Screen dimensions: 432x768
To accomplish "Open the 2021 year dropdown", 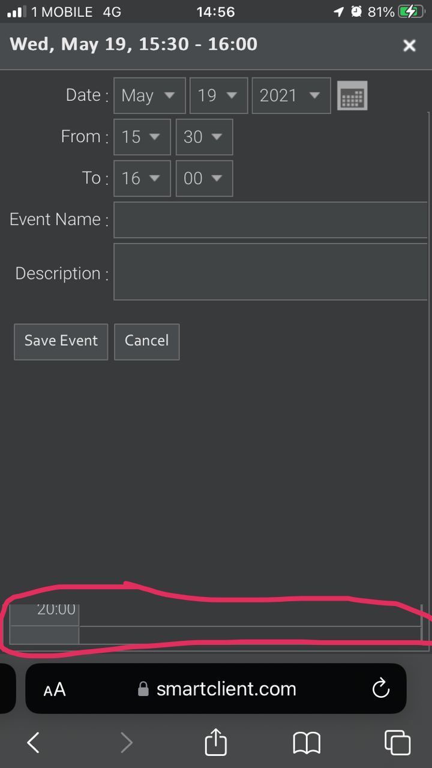I will (291, 96).
